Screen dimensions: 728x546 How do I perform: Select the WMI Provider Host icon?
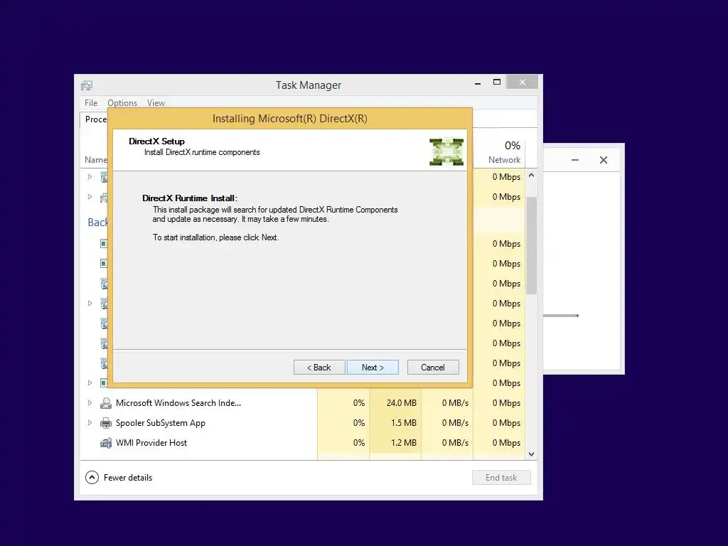click(106, 442)
